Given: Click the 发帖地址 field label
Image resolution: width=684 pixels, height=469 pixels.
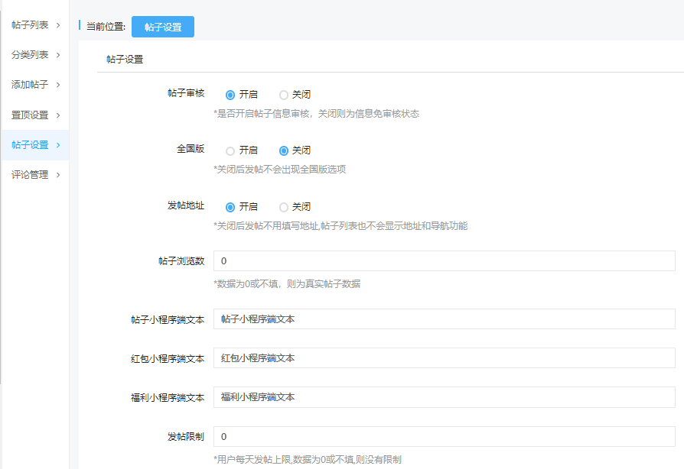Looking at the screenshot, I should (186, 205).
